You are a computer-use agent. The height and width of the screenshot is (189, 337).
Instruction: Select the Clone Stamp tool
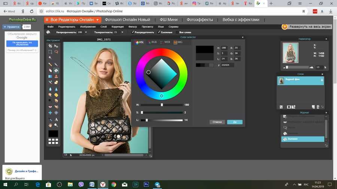(56, 76)
